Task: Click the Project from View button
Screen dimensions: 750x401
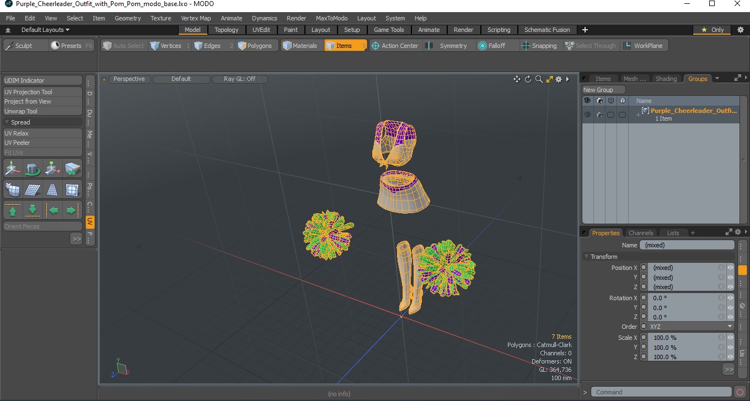Action: (42, 101)
